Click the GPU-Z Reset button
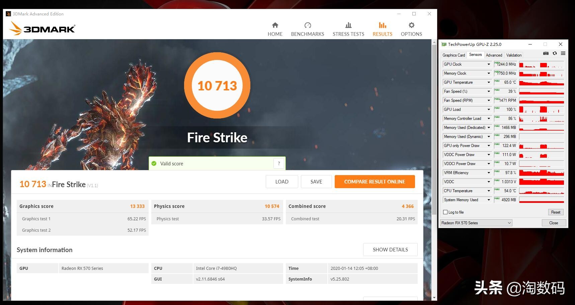Screen dimensions: 575x305 tap(556, 212)
